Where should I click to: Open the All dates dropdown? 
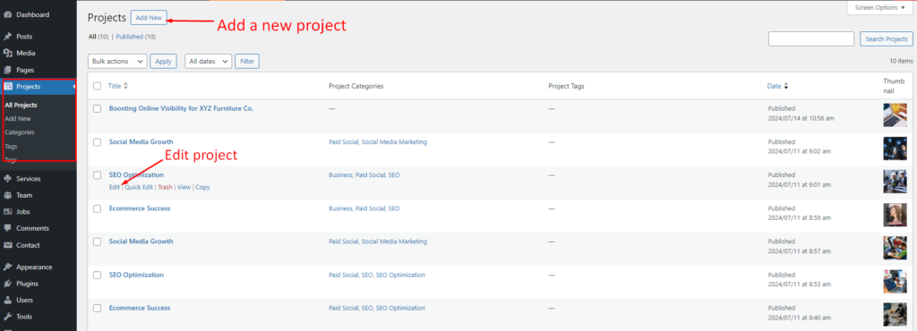pyautogui.click(x=209, y=62)
